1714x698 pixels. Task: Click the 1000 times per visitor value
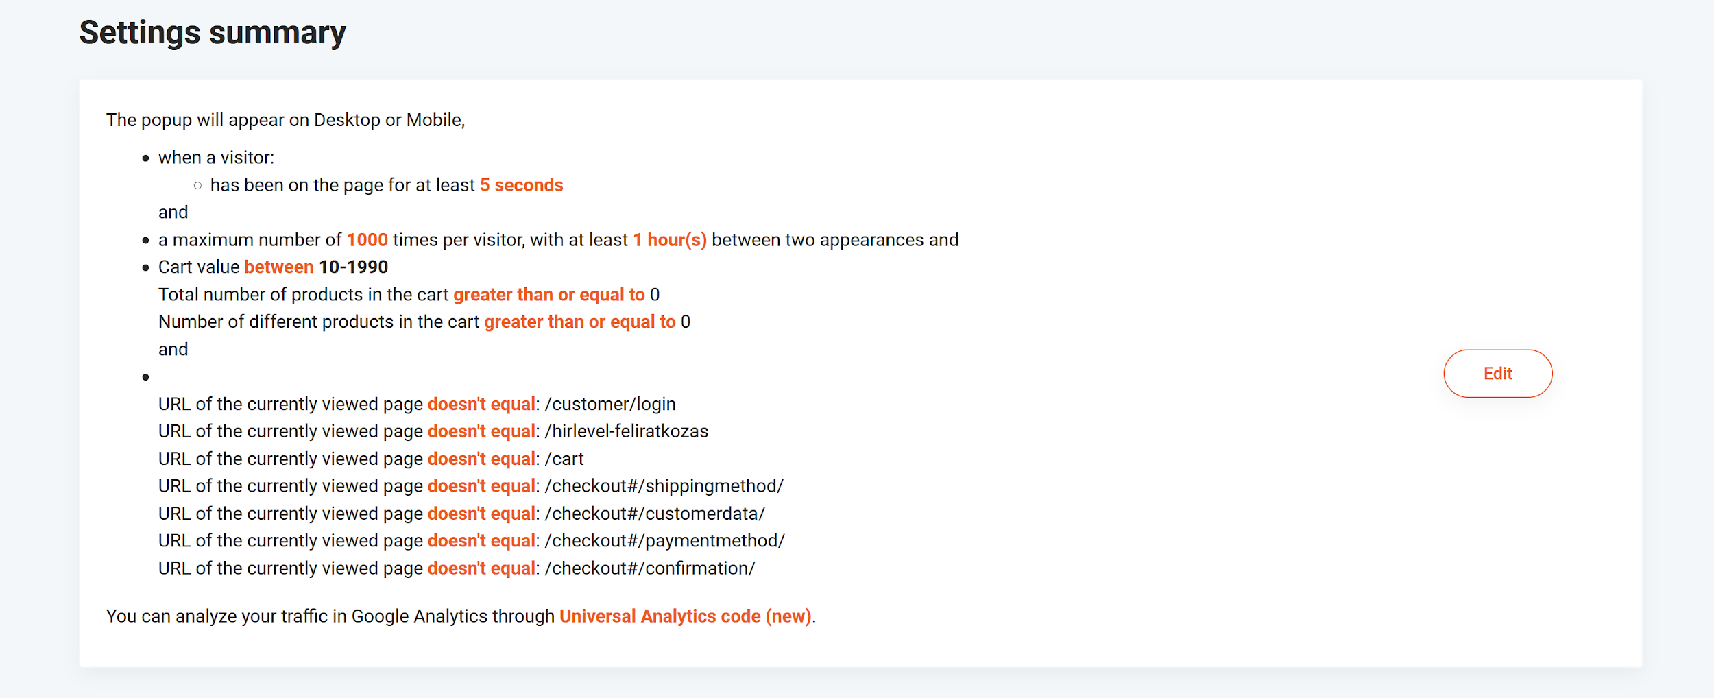[367, 240]
